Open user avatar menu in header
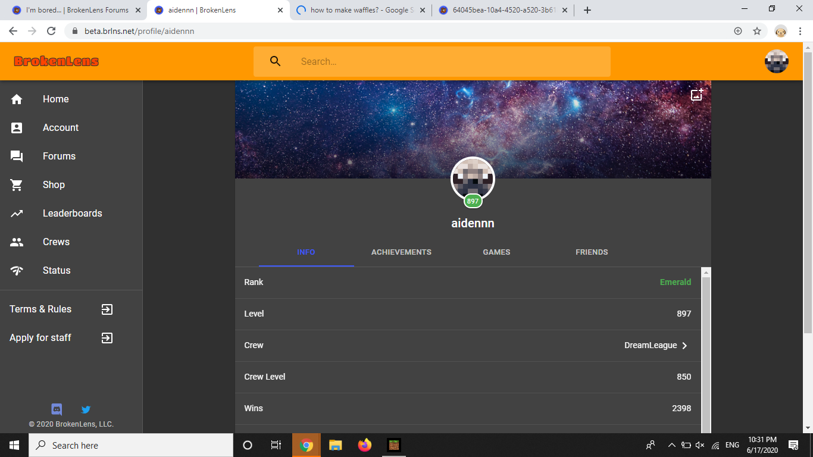 777,61
